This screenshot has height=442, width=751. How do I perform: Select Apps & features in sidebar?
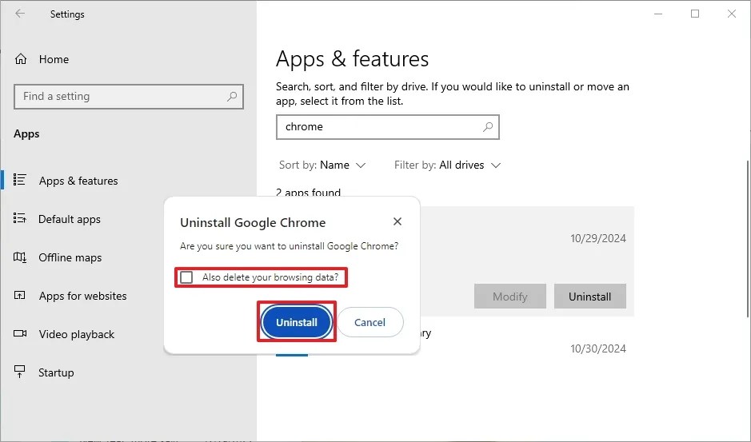pyautogui.click(x=78, y=181)
